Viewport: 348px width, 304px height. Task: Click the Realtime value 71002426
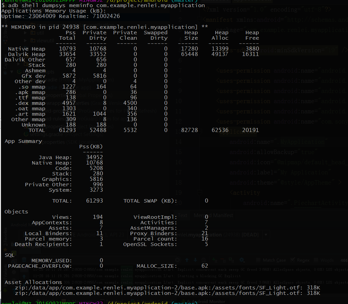click(106, 16)
